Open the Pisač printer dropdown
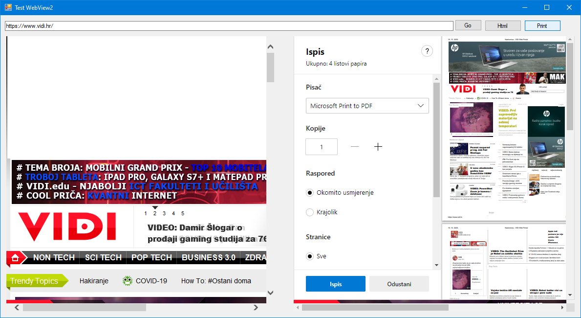581x318 pixels. pyautogui.click(x=367, y=106)
